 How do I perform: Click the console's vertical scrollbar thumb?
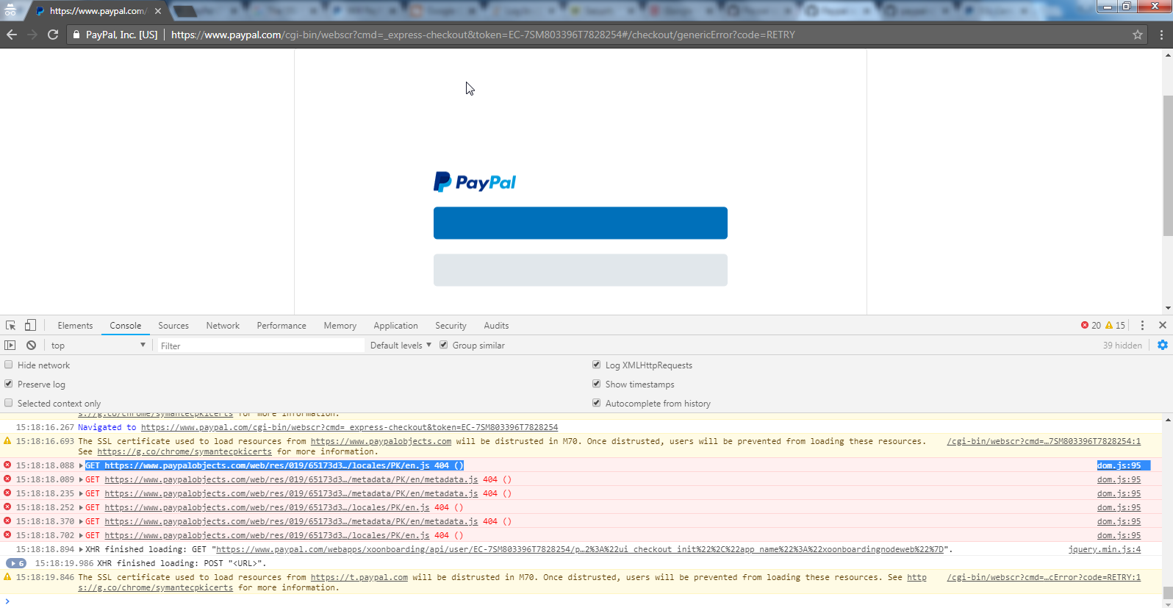[x=1168, y=593]
